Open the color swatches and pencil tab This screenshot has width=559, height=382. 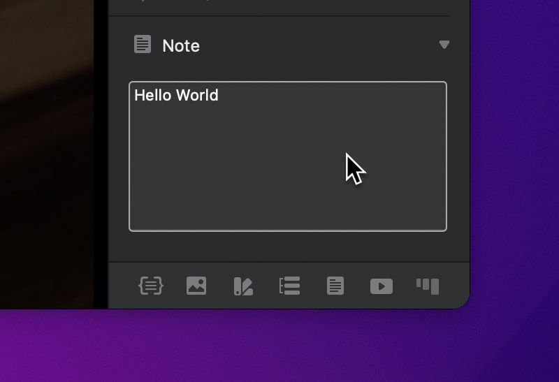click(243, 286)
